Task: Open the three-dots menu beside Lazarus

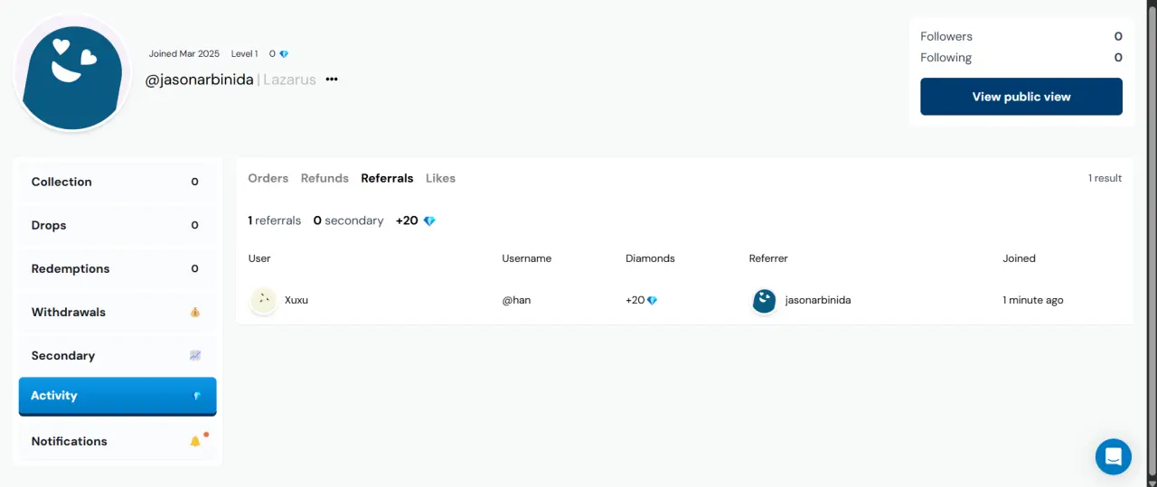Action: tap(332, 80)
